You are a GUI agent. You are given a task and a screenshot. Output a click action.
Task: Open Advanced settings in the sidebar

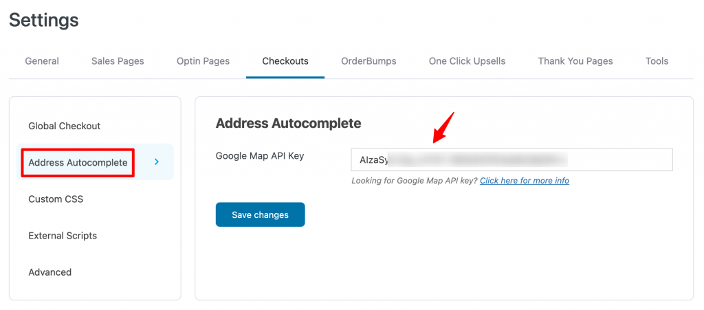49,272
